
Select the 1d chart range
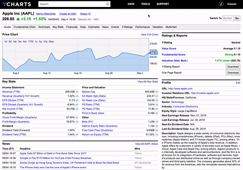pos(6,42)
